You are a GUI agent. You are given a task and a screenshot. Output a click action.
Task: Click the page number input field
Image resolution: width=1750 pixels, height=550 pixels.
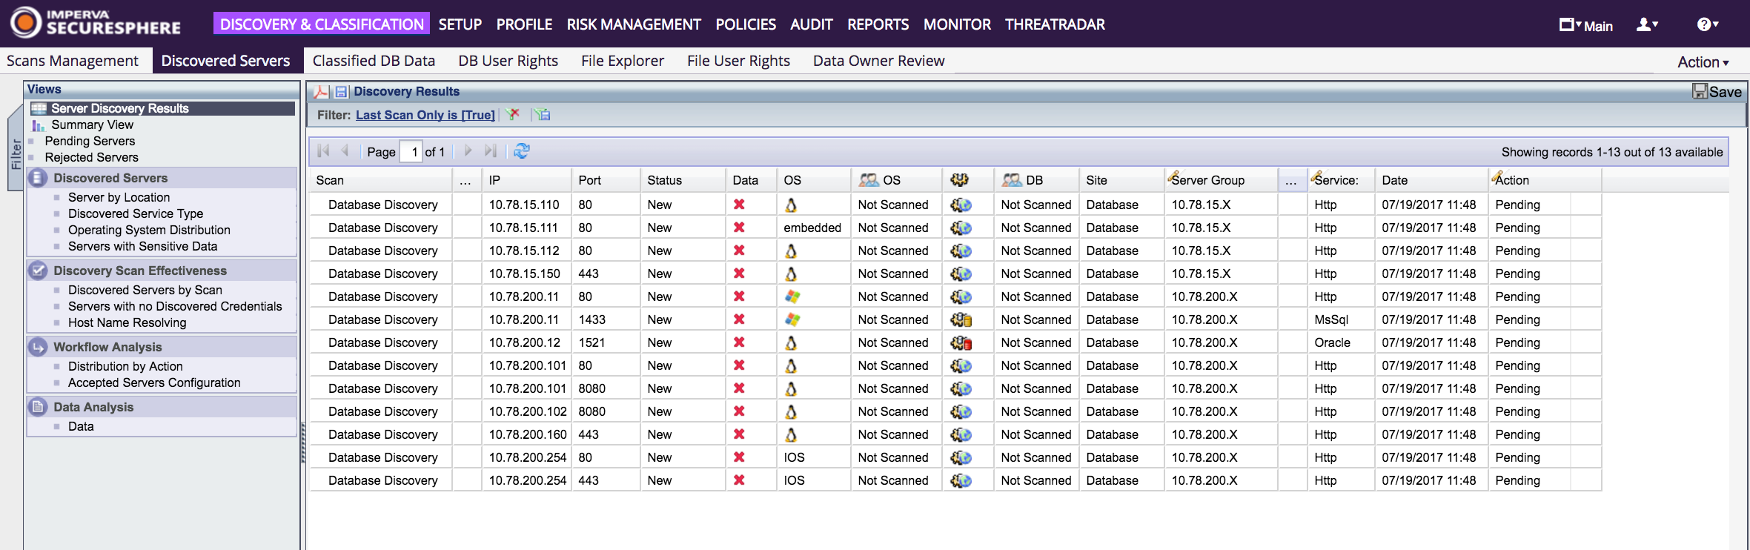pyautogui.click(x=411, y=152)
